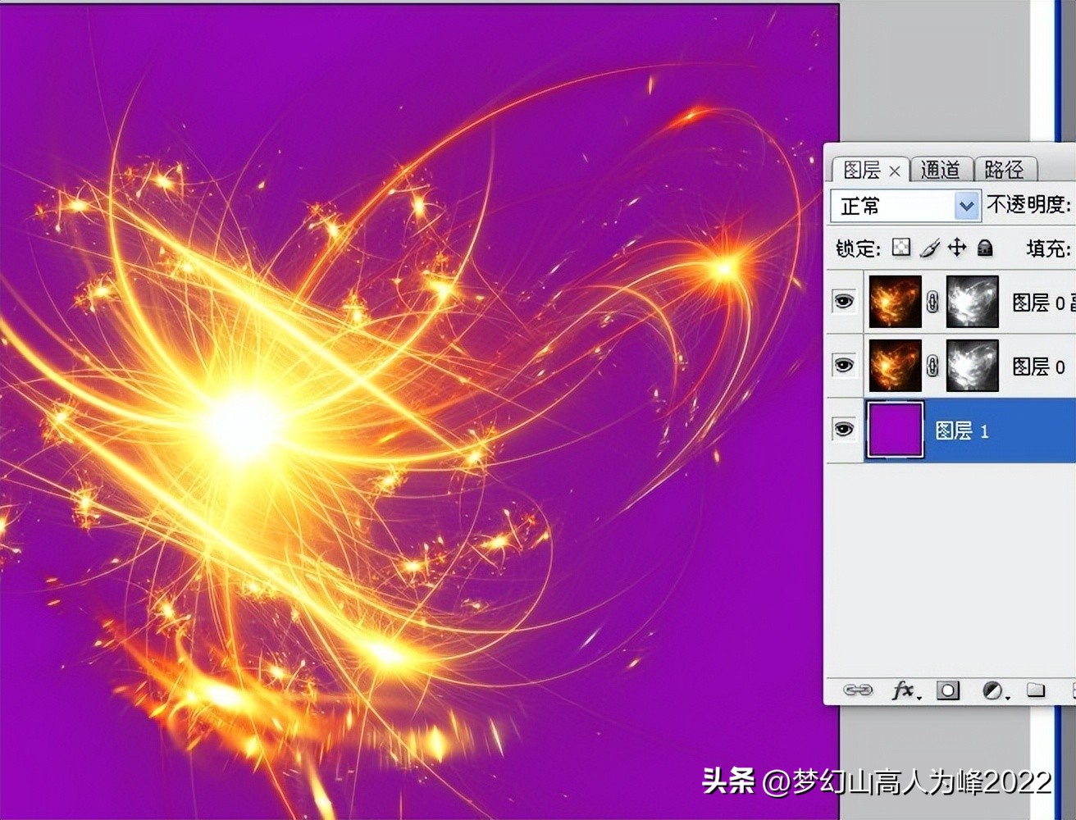Click the lock all padlock icon
The height and width of the screenshot is (820, 1076).
(984, 248)
